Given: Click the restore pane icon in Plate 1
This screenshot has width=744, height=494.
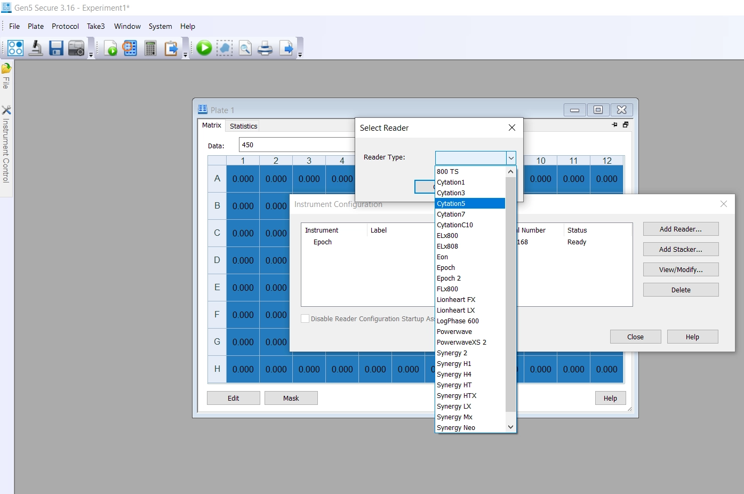Looking at the screenshot, I should [626, 124].
